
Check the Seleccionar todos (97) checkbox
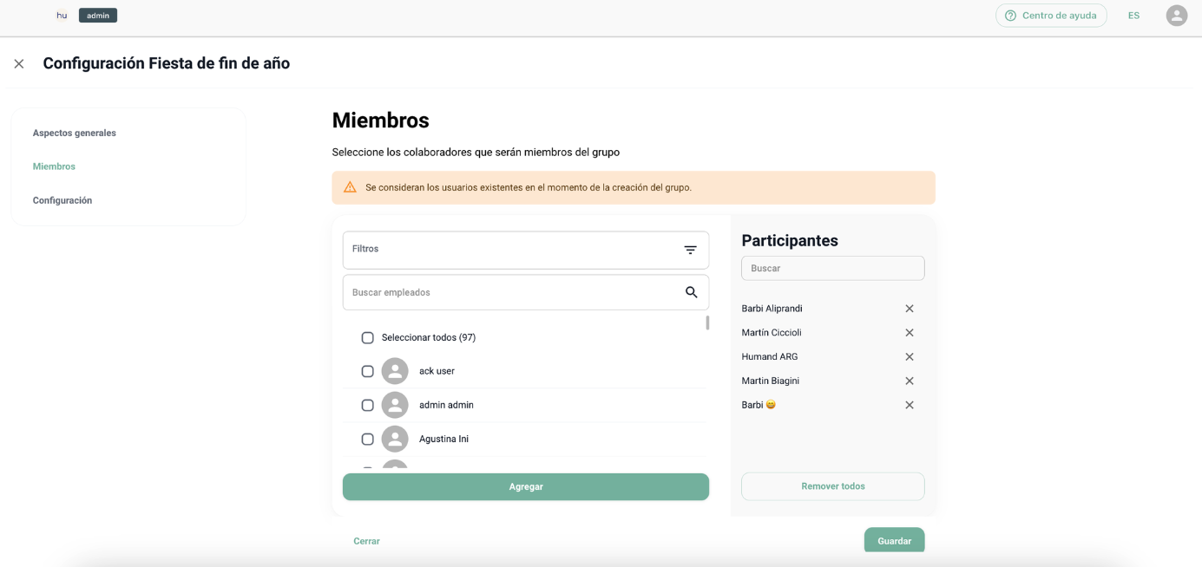click(x=368, y=337)
